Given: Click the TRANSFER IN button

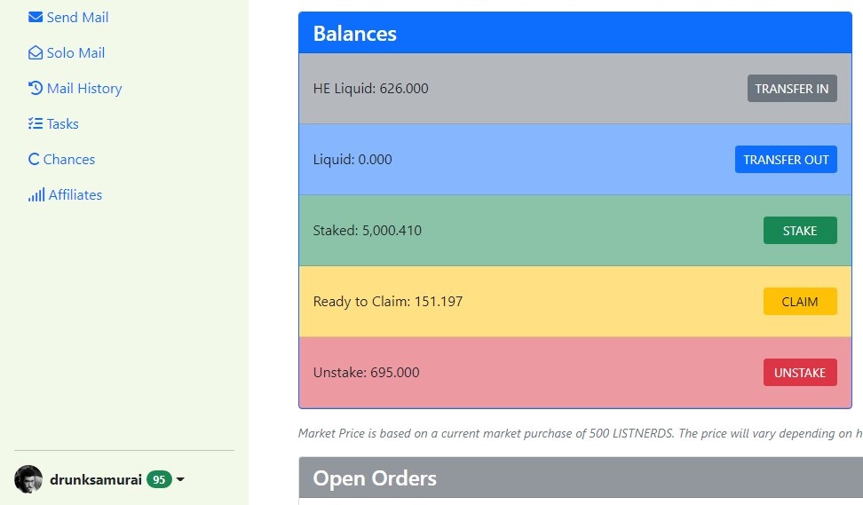Looking at the screenshot, I should [x=792, y=89].
